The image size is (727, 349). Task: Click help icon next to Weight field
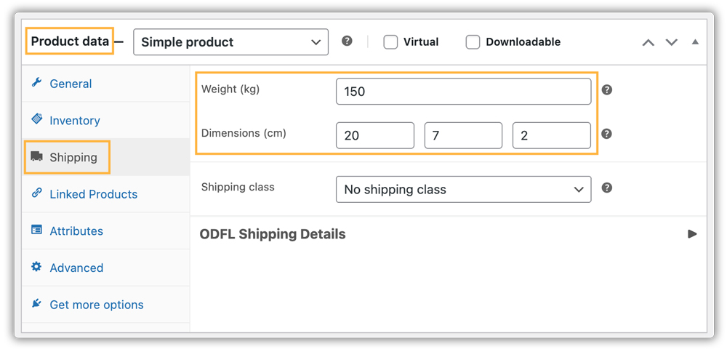click(607, 90)
